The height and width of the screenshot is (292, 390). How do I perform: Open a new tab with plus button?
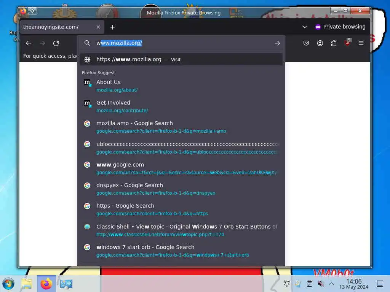click(x=112, y=27)
